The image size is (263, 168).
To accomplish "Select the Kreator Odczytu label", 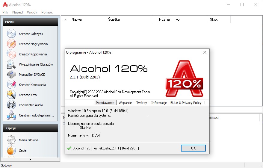I will pos(31,34).
